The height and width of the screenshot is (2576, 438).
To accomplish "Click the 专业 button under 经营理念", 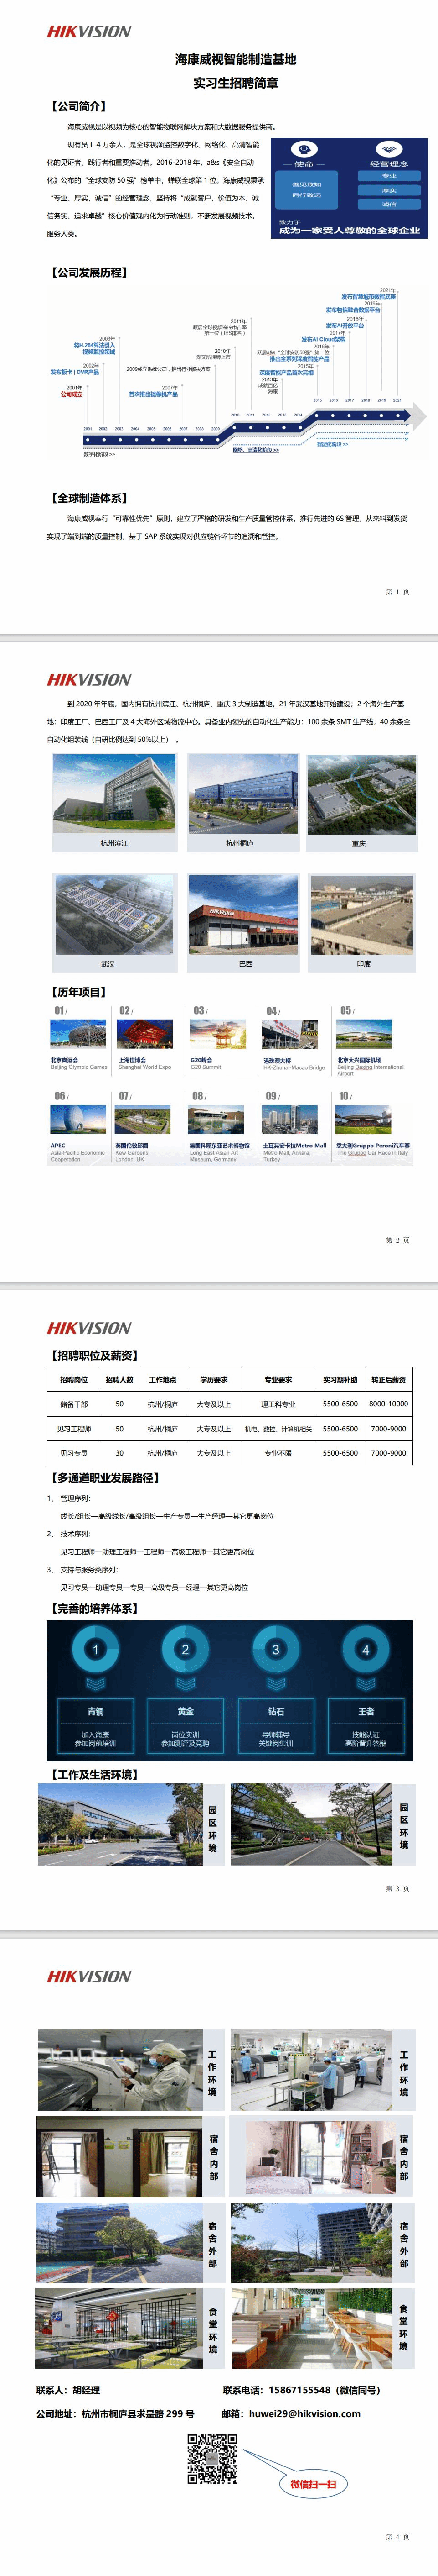I will point(388,176).
